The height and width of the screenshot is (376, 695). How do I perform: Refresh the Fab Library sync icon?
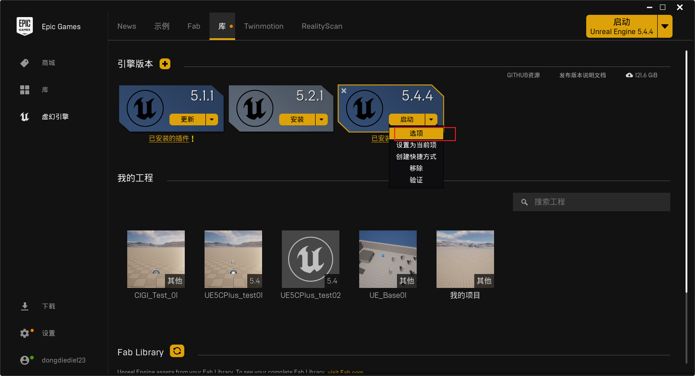177,351
